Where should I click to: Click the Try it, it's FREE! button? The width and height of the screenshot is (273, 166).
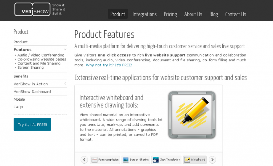click(x=32, y=124)
